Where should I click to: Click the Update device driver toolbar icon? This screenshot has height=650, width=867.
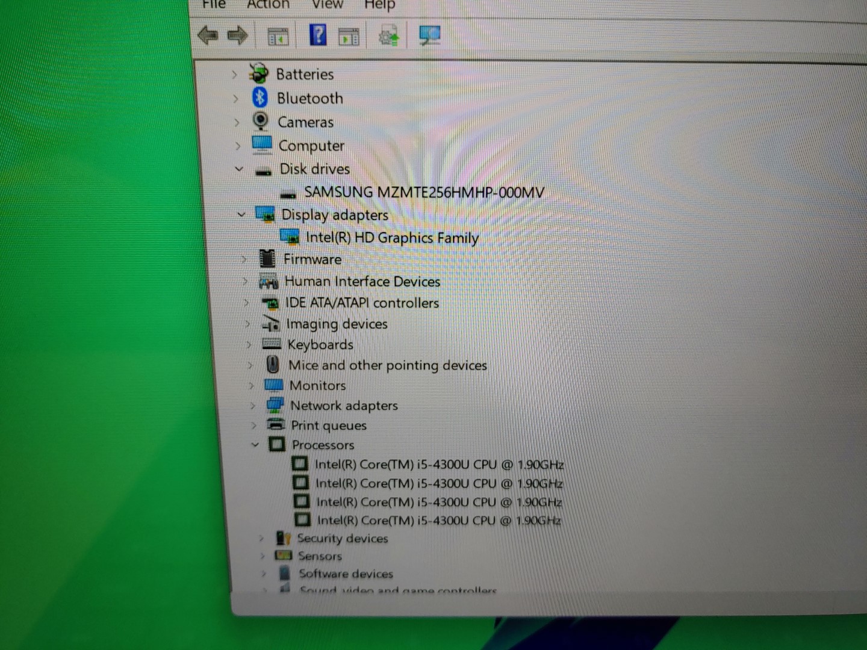point(388,37)
